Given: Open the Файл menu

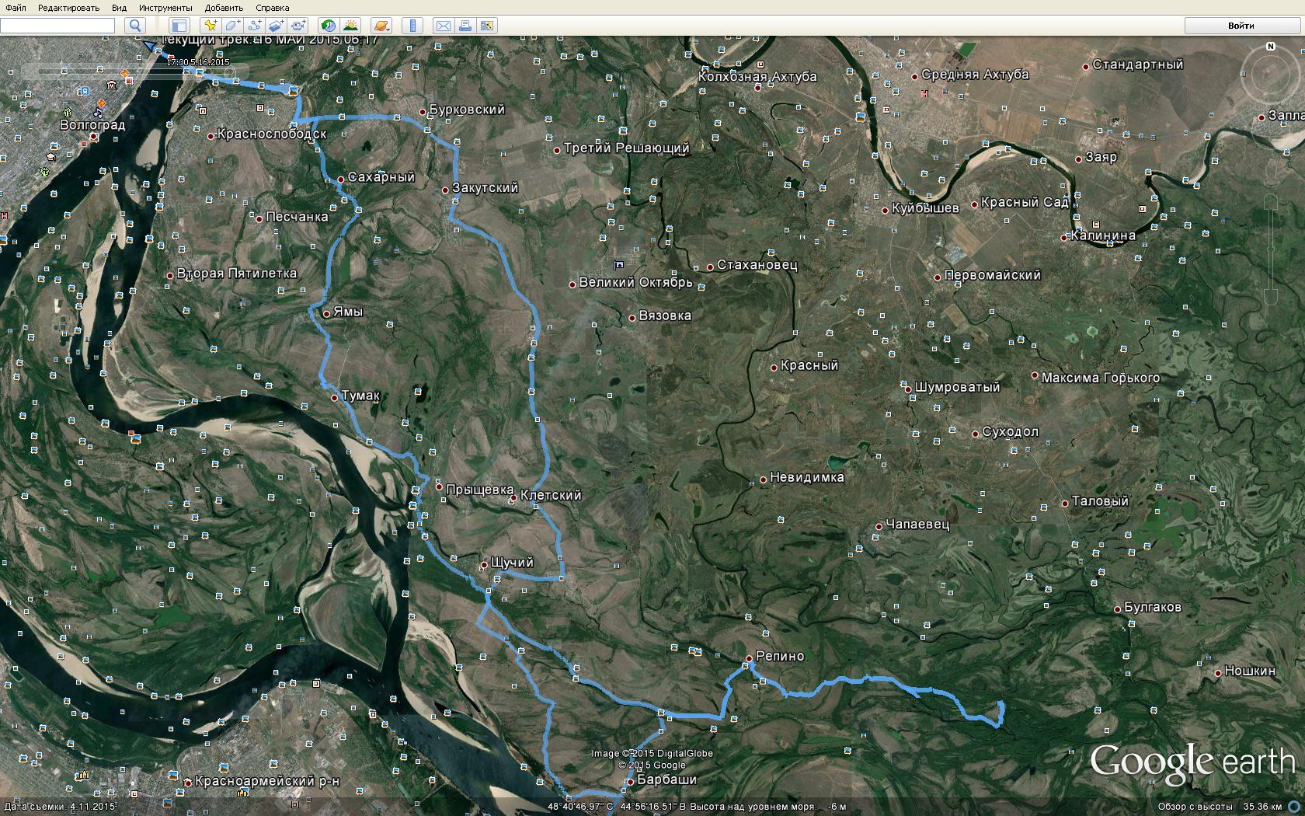Looking at the screenshot, I should coord(16,8).
